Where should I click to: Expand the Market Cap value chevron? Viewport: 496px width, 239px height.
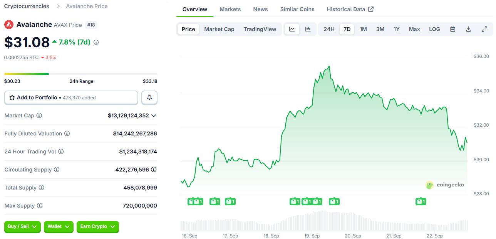tap(154, 115)
